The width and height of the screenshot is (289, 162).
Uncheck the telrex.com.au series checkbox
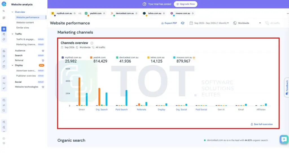pos(148,57)
